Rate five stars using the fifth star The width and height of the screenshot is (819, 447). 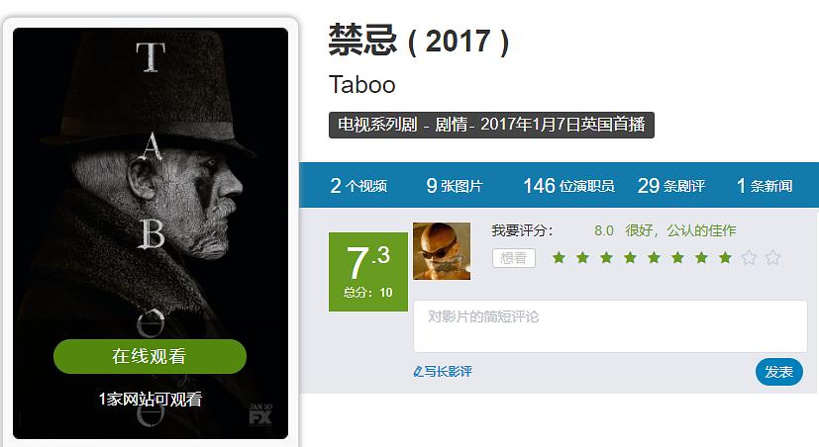coord(654,257)
